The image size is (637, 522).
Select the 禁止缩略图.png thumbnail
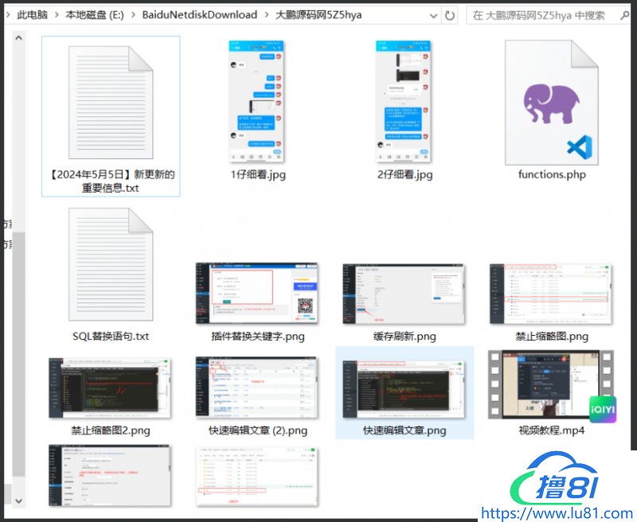[x=551, y=293]
